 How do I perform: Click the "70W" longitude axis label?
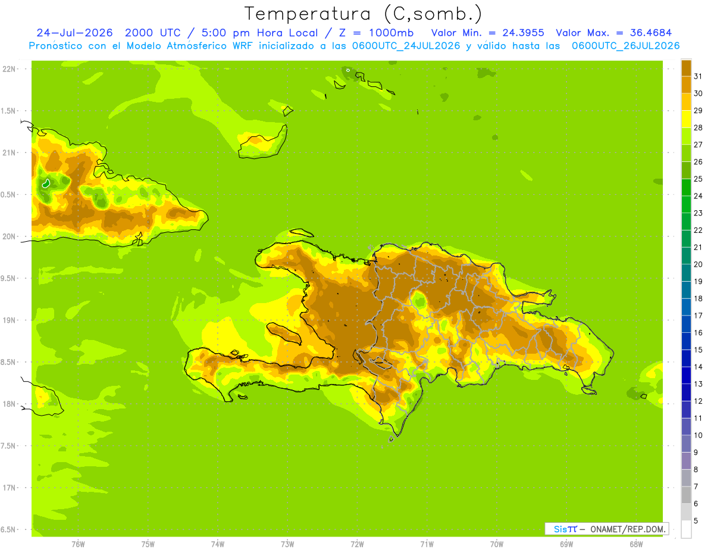[496, 544]
